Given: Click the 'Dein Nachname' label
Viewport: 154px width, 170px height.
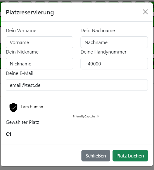Looking at the screenshot, I should tap(98, 31).
